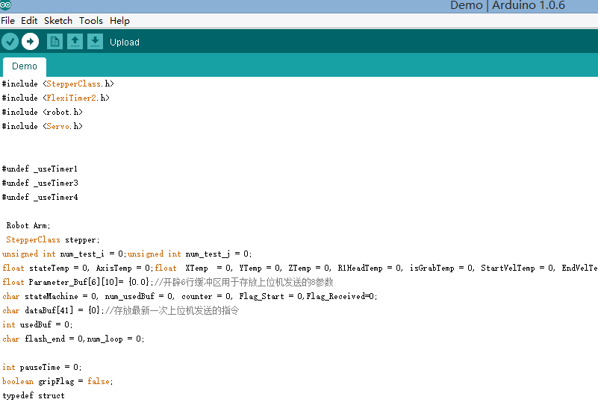Click the Upload status label in toolbar
This screenshot has height=402, width=598.
point(125,43)
